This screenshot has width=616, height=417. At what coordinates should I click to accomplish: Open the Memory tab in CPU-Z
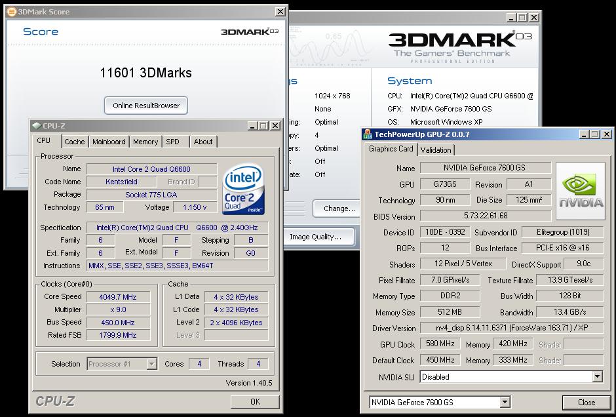click(x=145, y=142)
